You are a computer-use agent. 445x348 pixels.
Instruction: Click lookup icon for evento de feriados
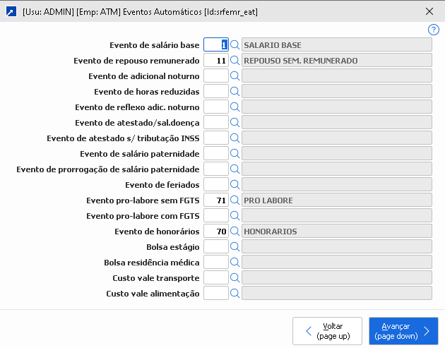pos(235,185)
